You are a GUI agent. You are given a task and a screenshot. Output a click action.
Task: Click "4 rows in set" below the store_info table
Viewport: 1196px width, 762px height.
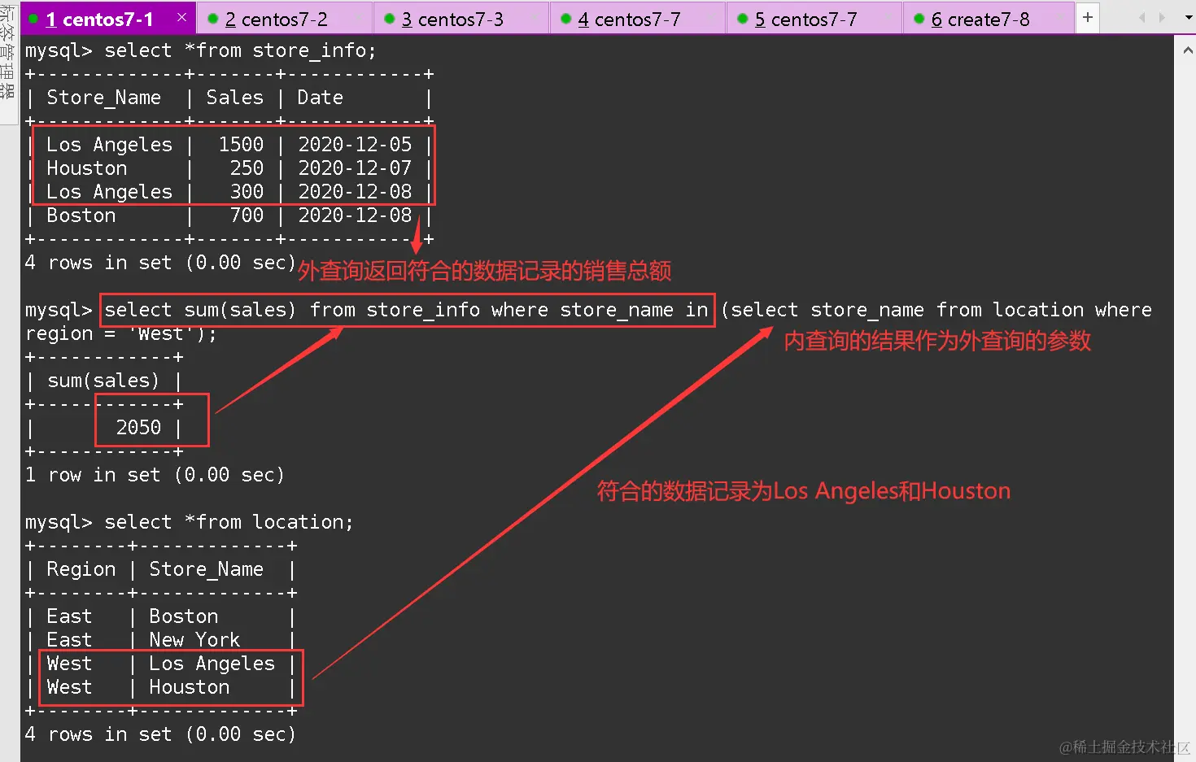pyautogui.click(x=98, y=263)
